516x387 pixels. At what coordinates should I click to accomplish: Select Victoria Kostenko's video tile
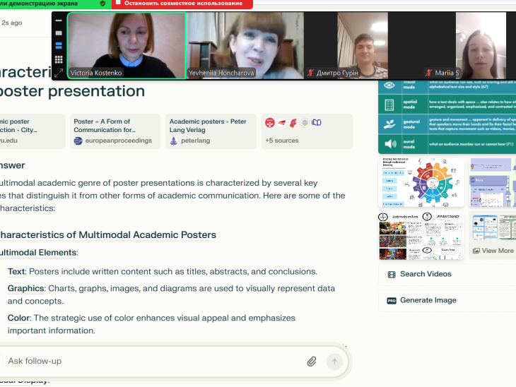tap(127, 46)
